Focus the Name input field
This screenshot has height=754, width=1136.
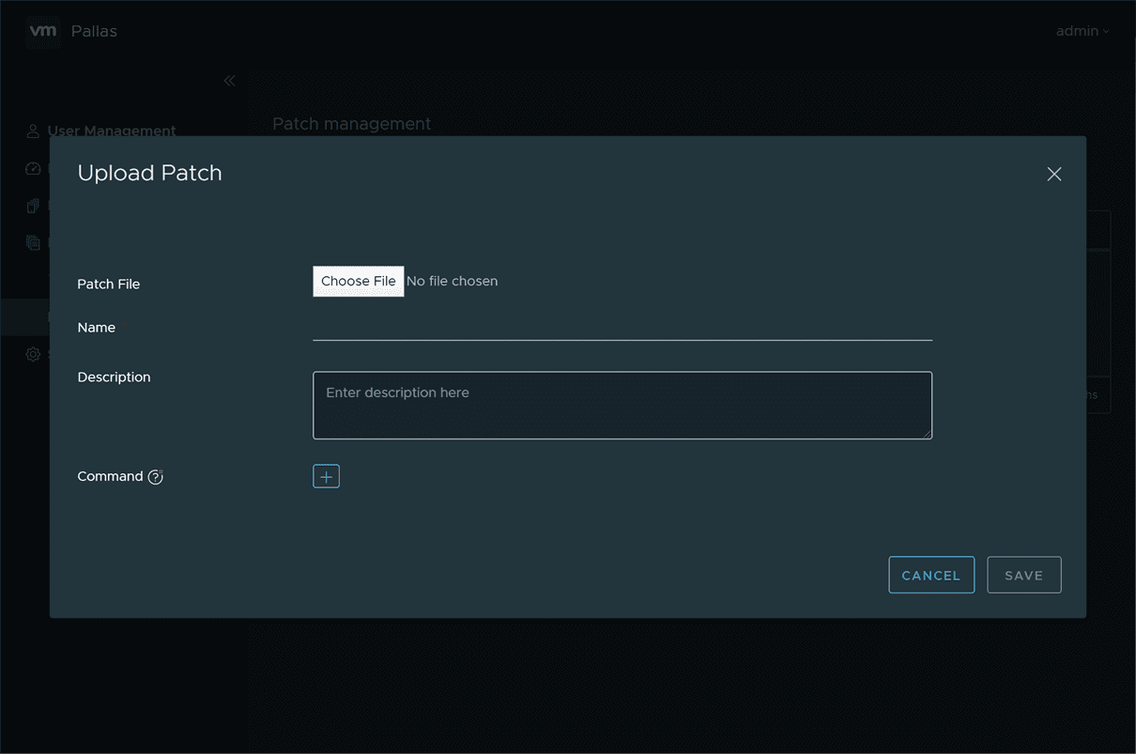tap(622, 328)
